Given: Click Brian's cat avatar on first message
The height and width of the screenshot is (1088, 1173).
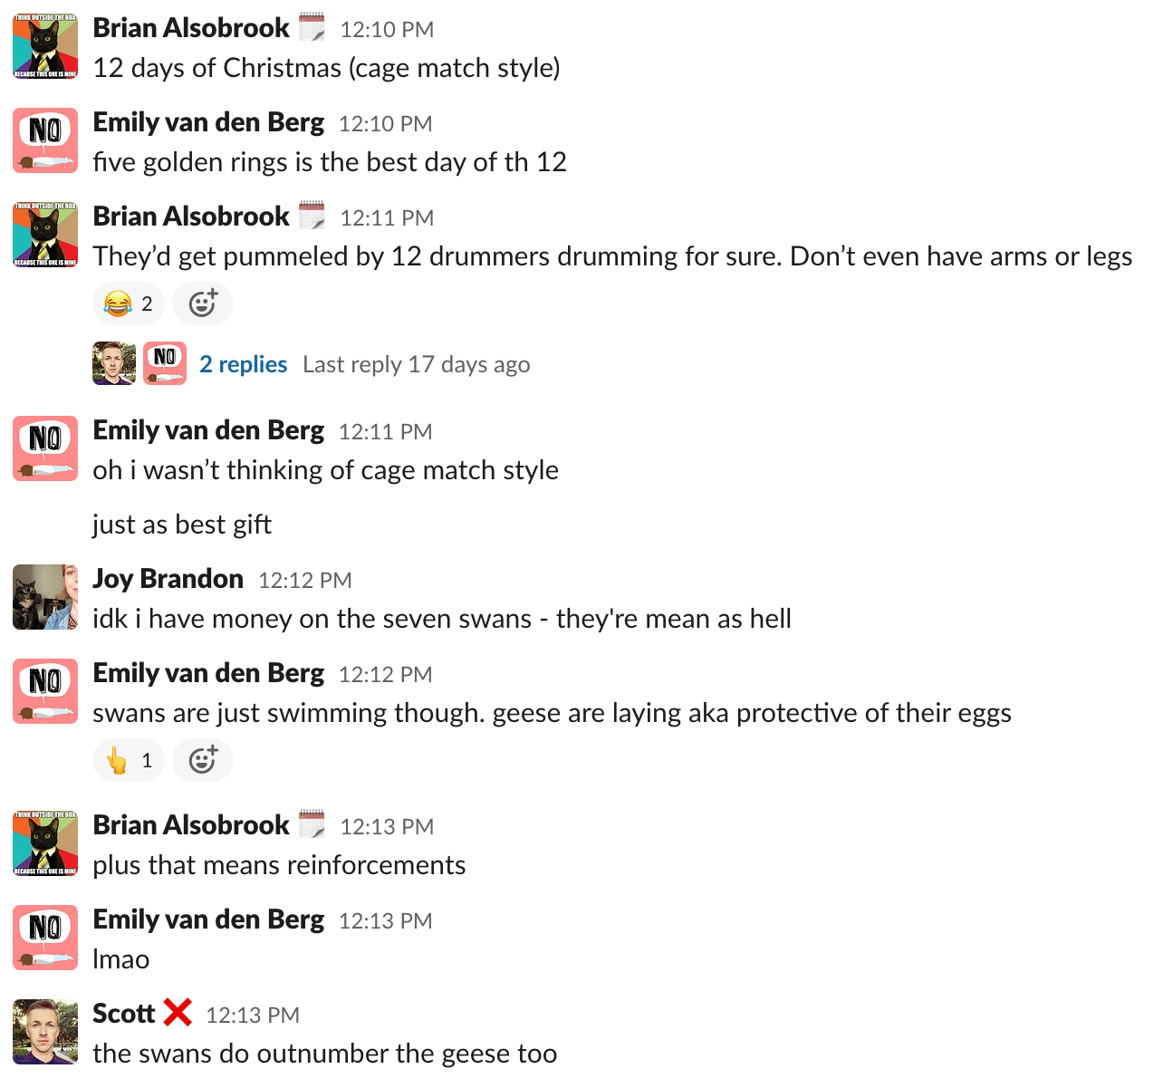Looking at the screenshot, I should (45, 46).
